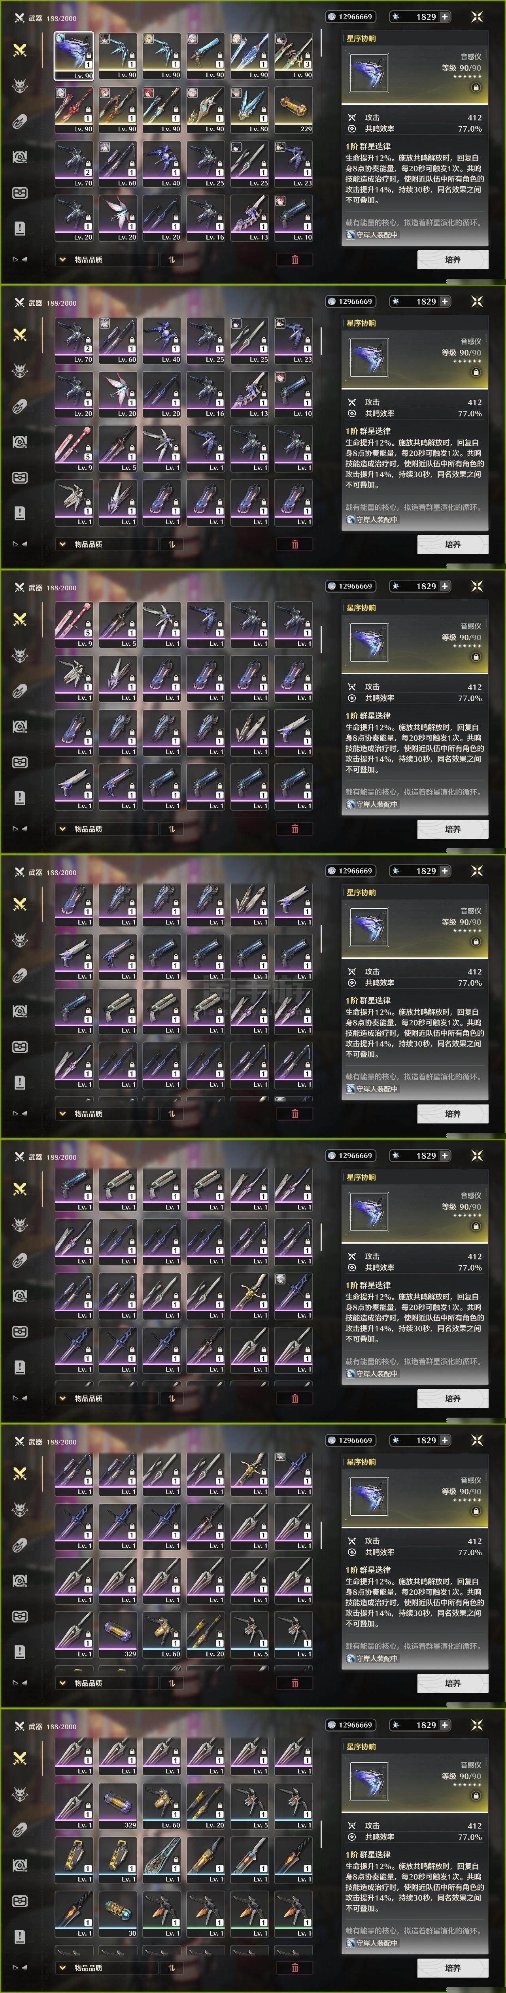
Task: Toggle sort order arrows in topmost screenshot
Action: tap(172, 259)
